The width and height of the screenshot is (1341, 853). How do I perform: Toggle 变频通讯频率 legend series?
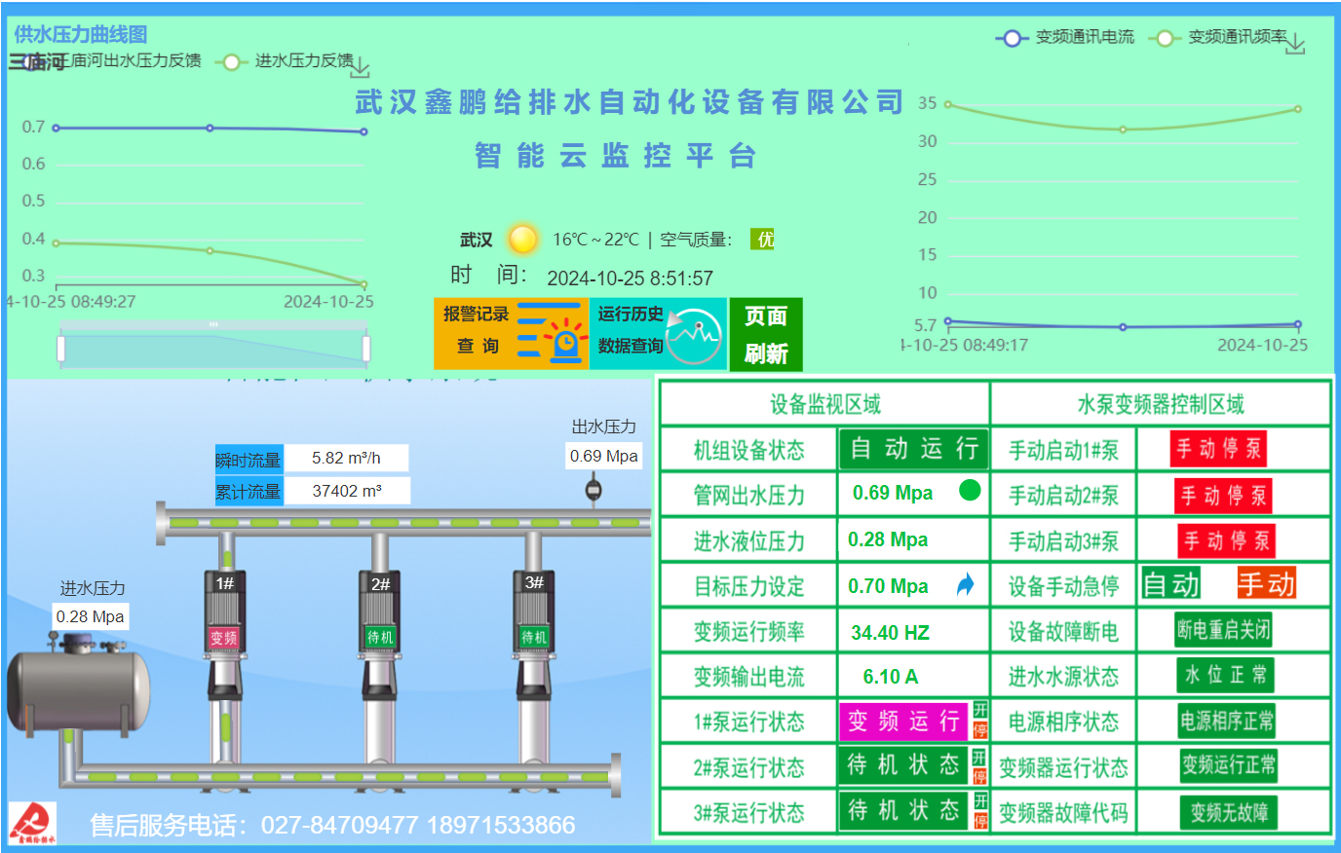click(x=1218, y=37)
